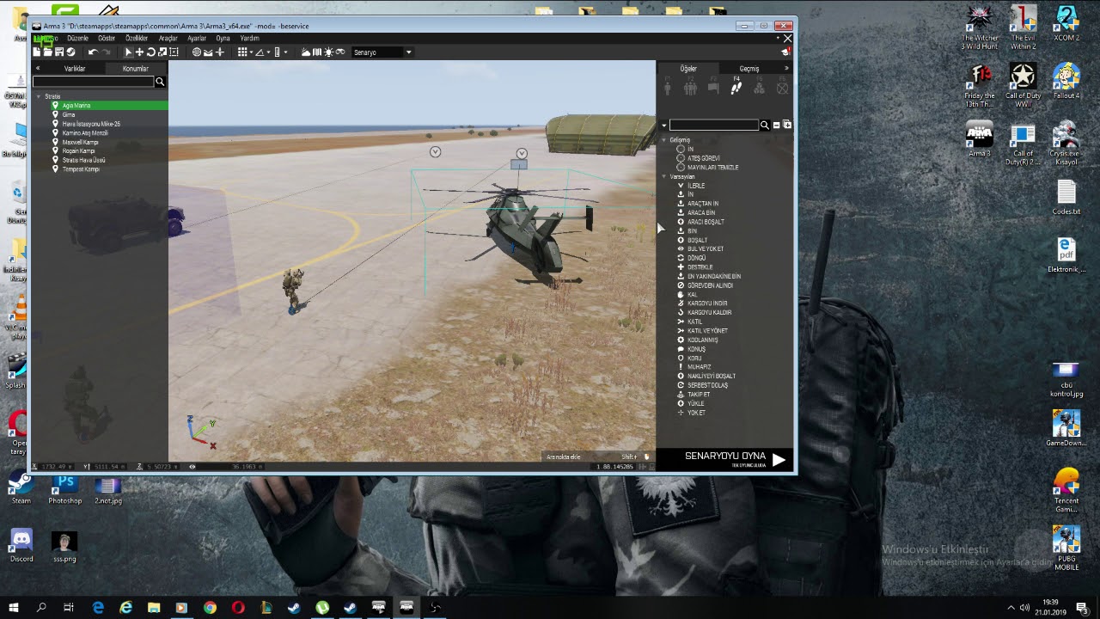Select the ATEŞ GÖREVİ waypoint
The height and width of the screenshot is (619, 1100).
[704, 158]
